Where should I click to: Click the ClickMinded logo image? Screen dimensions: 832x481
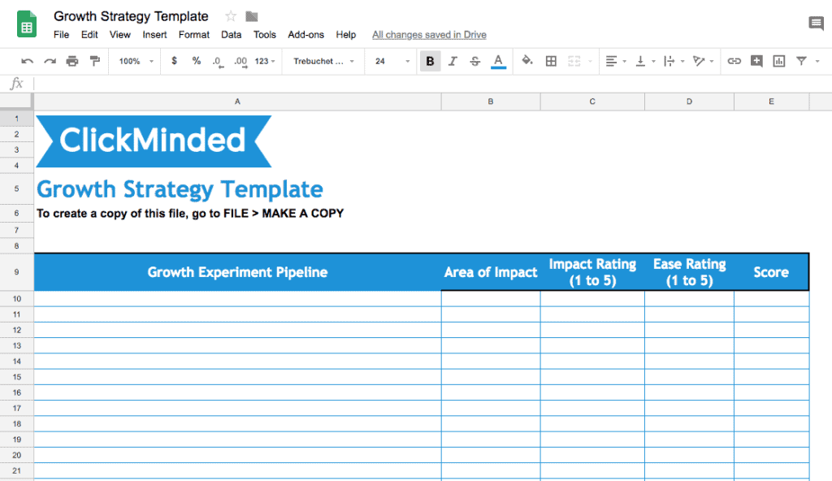pos(154,141)
